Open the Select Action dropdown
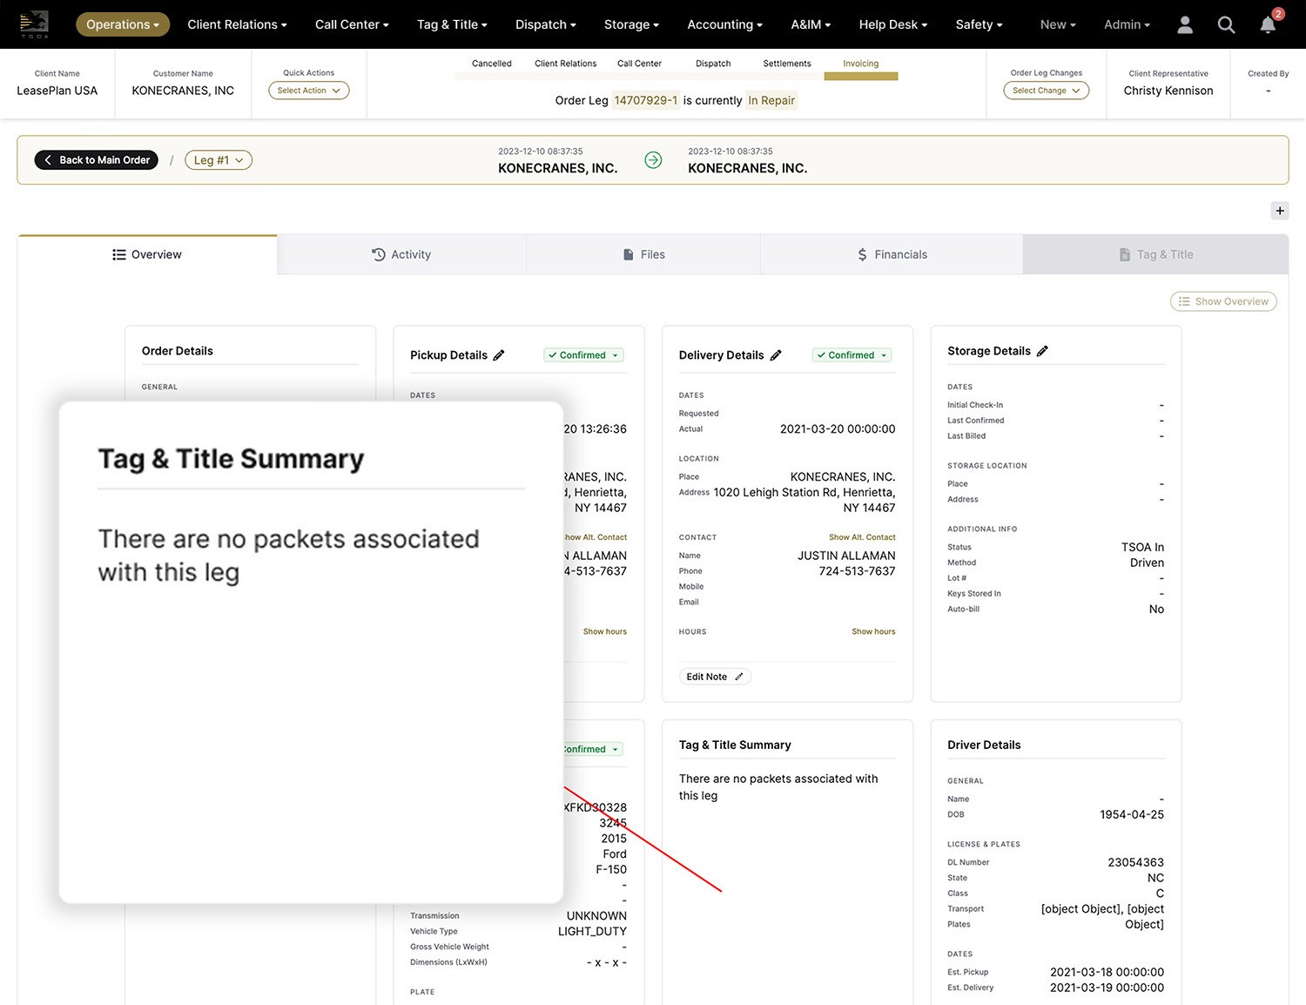 [x=309, y=91]
